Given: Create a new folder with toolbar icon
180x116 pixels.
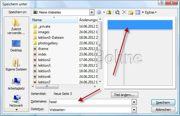Looking at the screenshot, I should tap(131, 12).
